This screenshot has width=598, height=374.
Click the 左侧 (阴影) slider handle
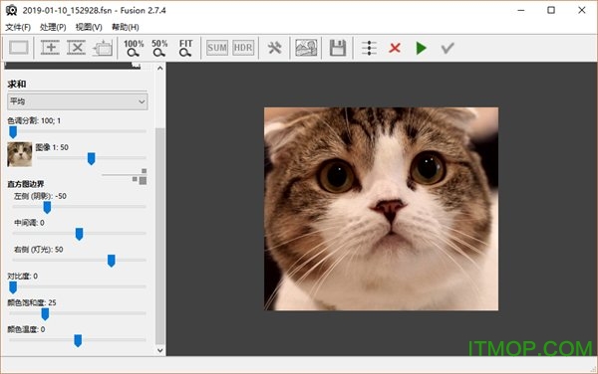(47, 208)
